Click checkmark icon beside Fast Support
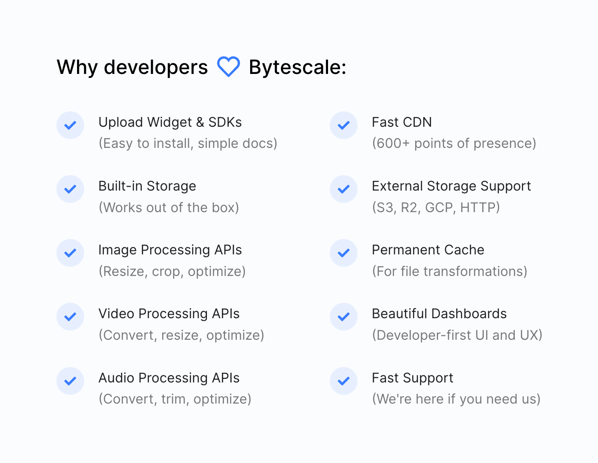Viewport: 598px width, 463px height. (x=343, y=381)
